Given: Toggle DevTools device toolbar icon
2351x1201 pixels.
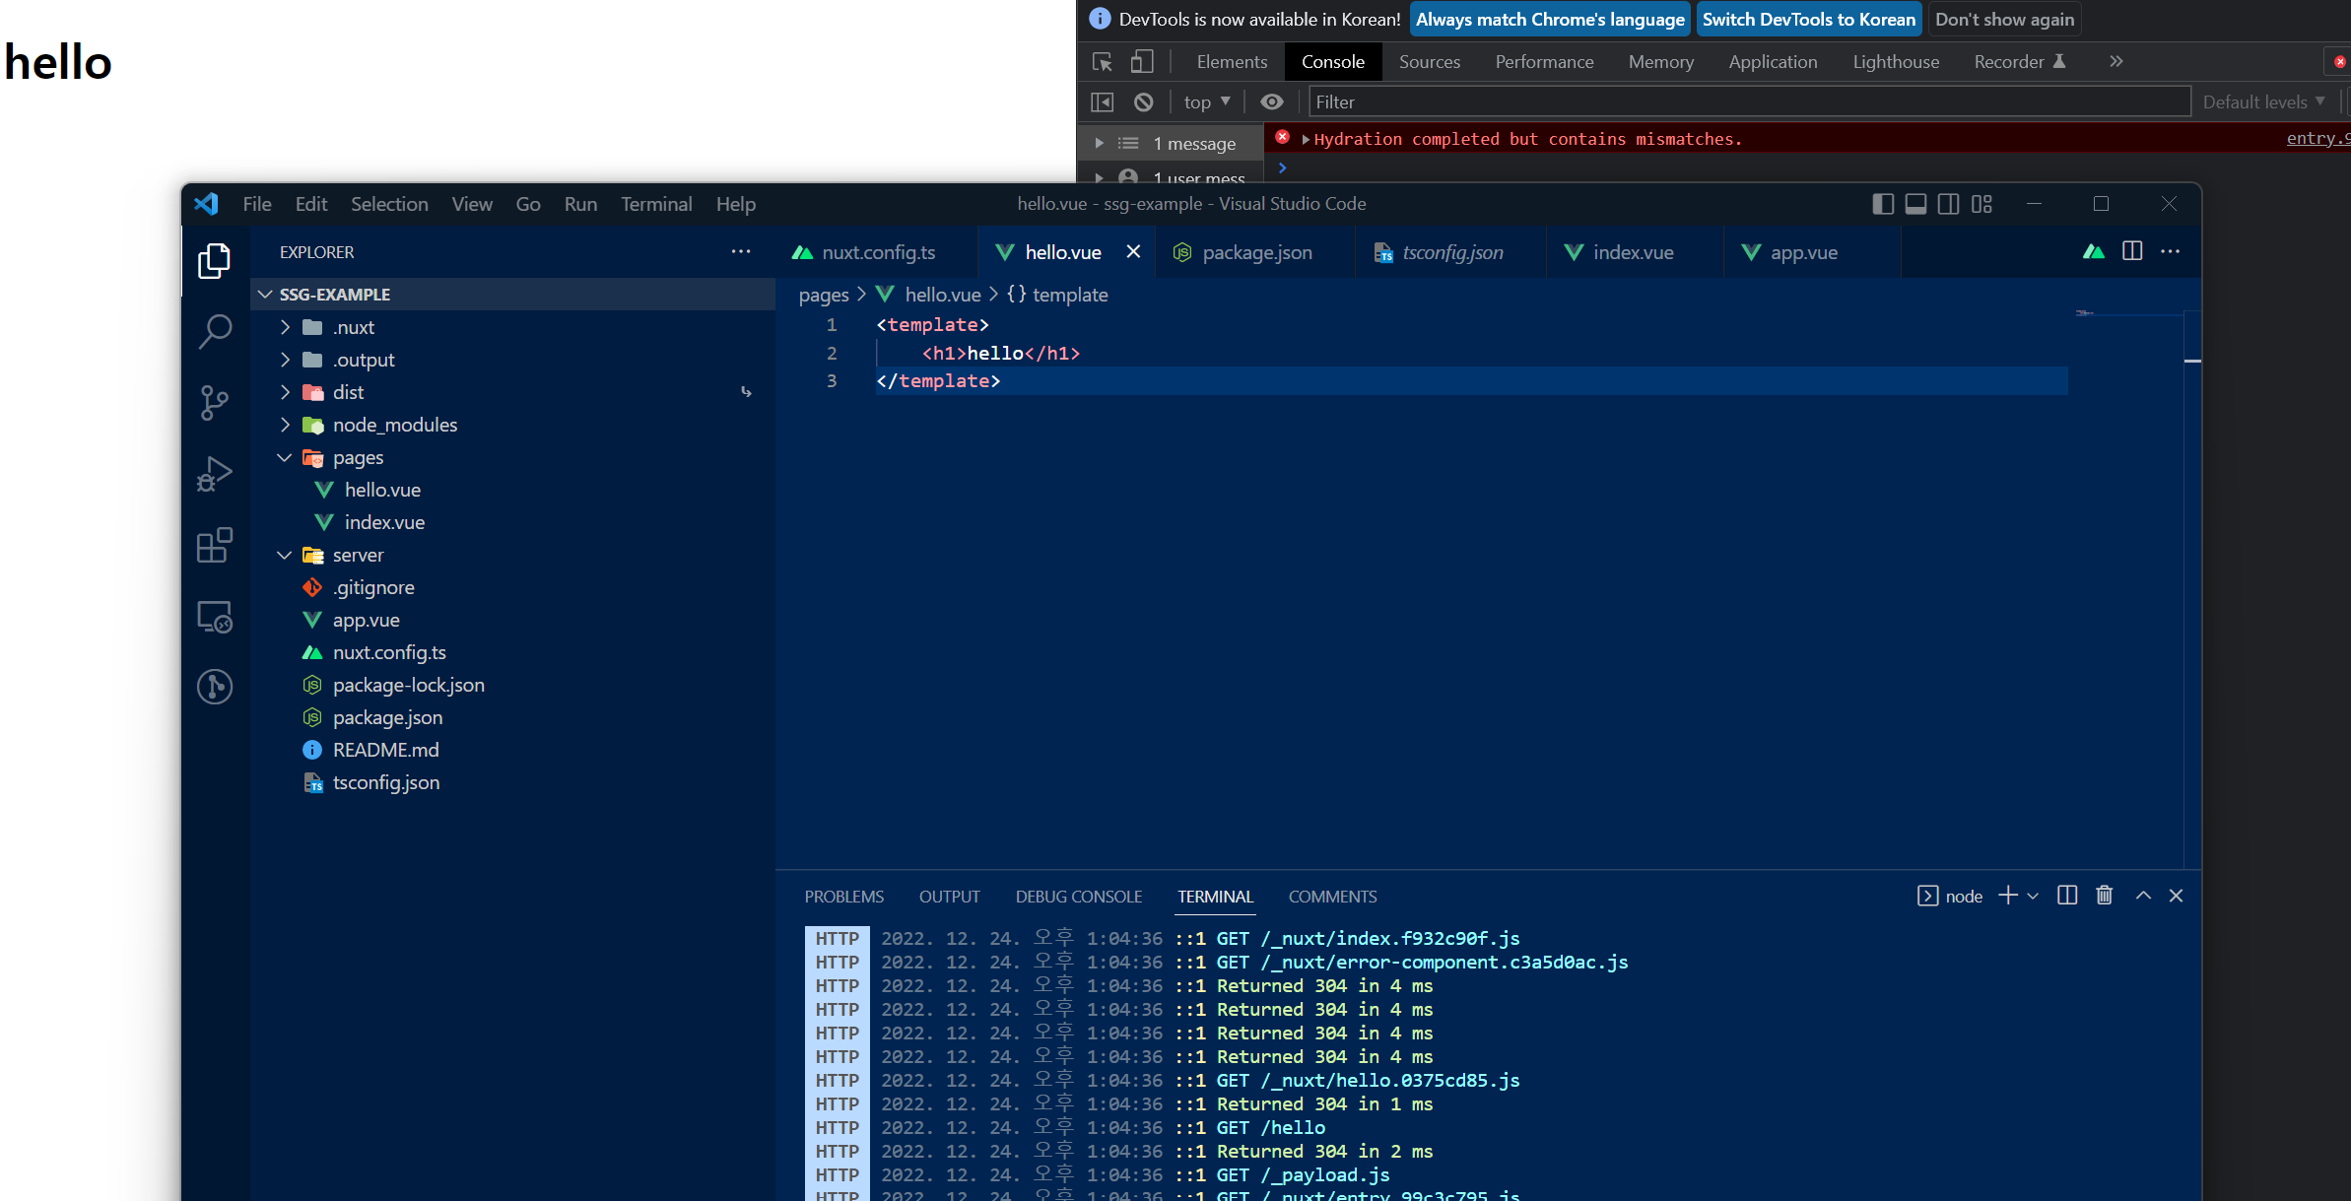Looking at the screenshot, I should point(1141,62).
